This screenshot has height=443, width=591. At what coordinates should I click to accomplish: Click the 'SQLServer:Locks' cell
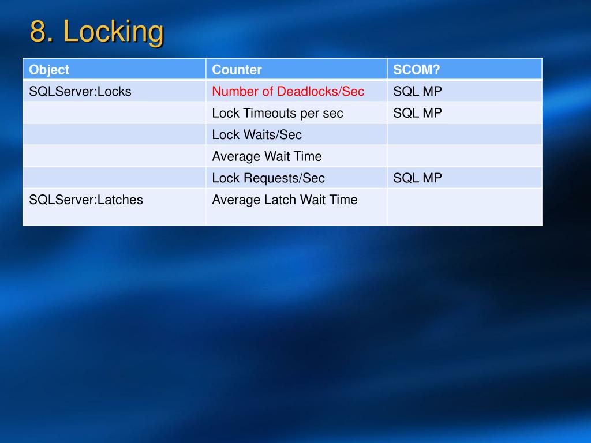point(114,91)
